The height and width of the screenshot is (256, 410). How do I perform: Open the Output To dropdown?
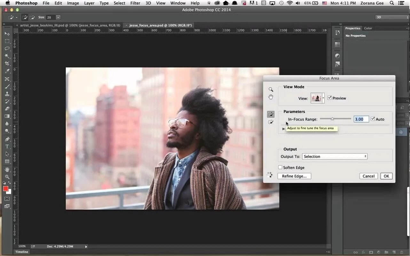coord(335,156)
